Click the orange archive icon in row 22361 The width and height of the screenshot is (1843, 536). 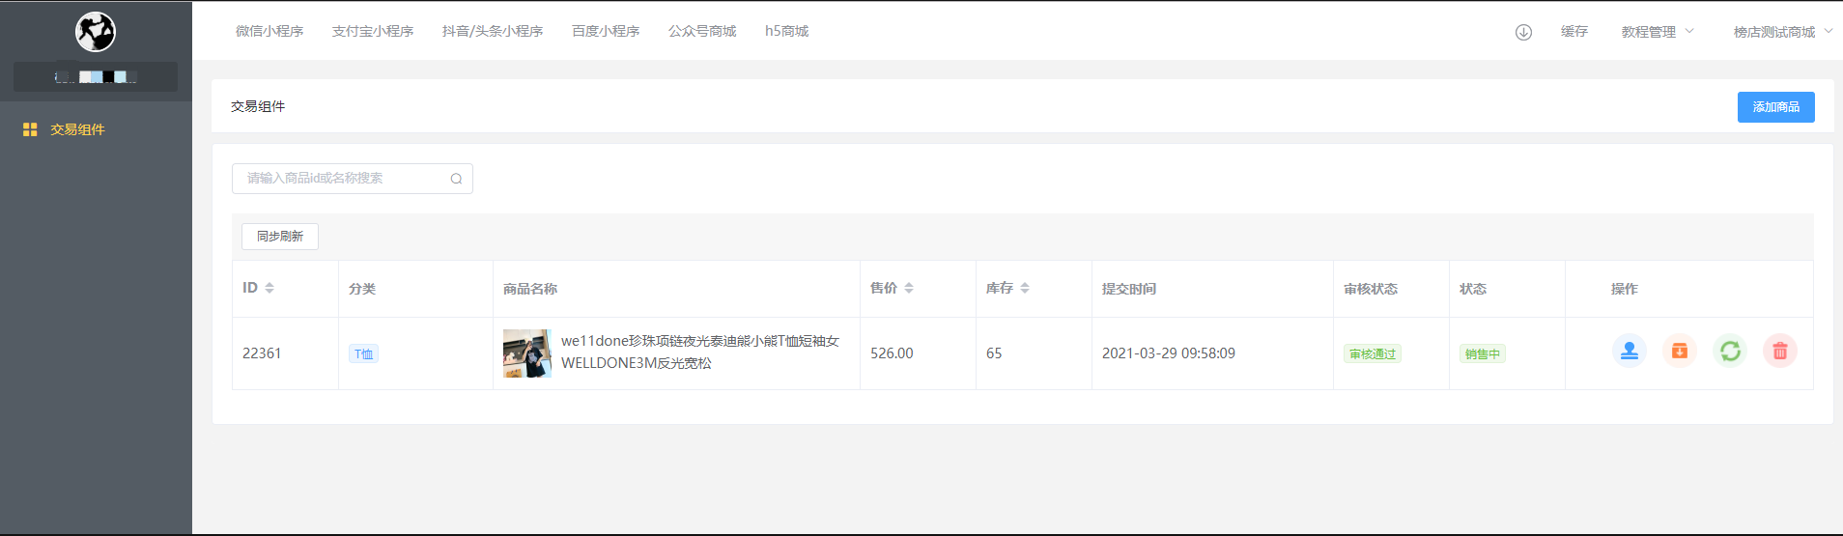pyautogui.click(x=1680, y=351)
